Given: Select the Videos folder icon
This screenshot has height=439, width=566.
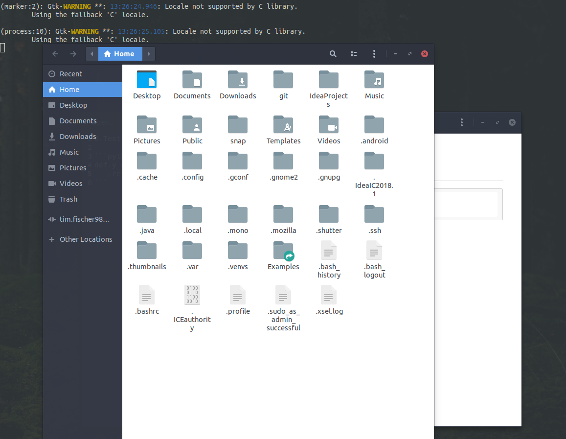Looking at the screenshot, I should 328,125.
